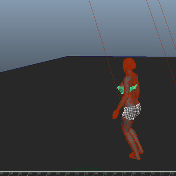The image size is (176, 176).
Task: Move playhead to frame 610
Action: tap(67, 174)
